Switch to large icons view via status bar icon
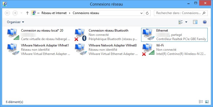The image size is (213, 107). 207,102
